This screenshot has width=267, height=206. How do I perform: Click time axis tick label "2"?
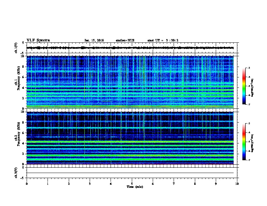click(x=69, y=184)
